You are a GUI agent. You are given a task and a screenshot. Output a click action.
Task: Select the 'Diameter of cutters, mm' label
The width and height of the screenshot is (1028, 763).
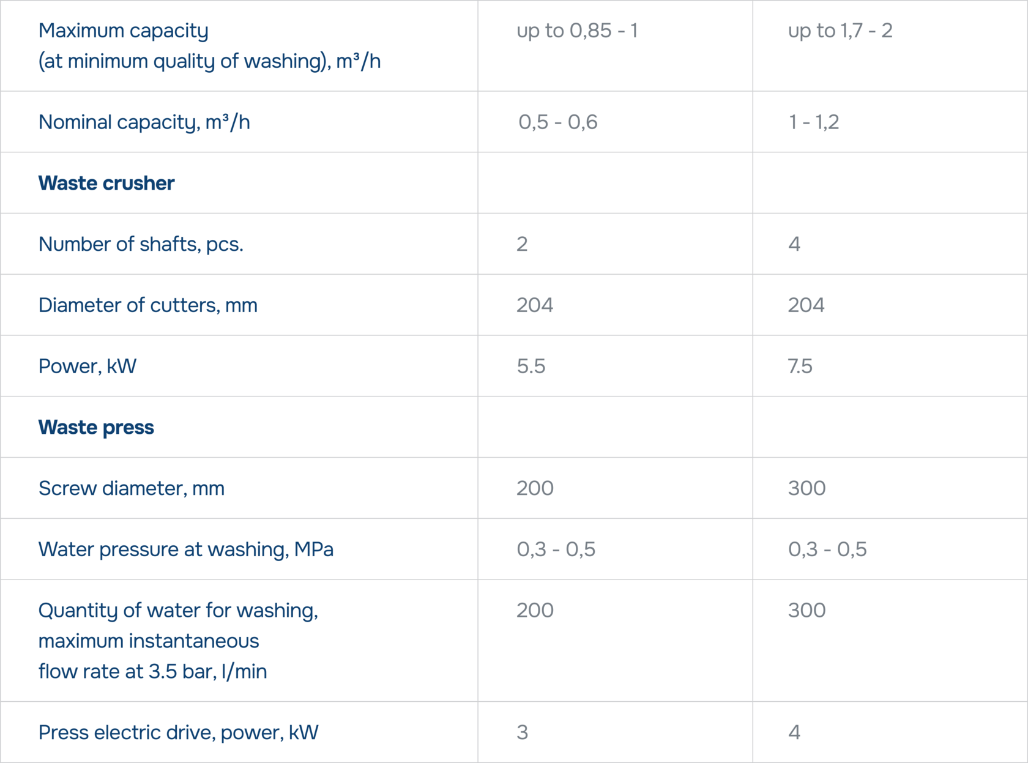(148, 305)
